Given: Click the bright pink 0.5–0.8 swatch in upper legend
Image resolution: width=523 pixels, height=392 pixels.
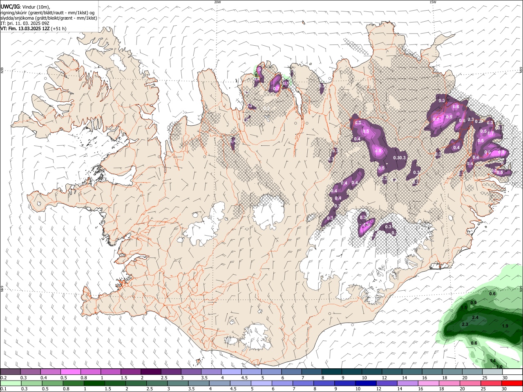Looking at the screenshot, I should click(x=71, y=372).
